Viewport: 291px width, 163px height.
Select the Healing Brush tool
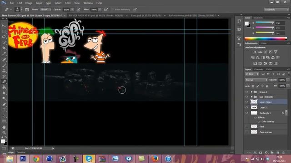(x=4, y=59)
